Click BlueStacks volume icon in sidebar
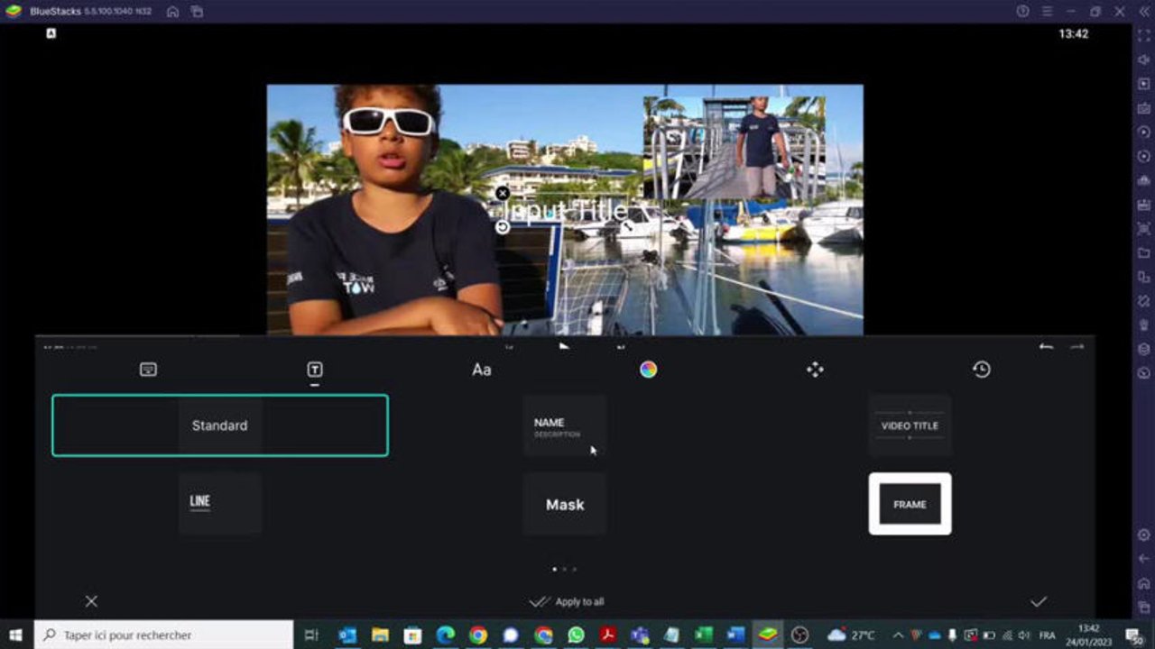1155x649 pixels. click(1143, 59)
